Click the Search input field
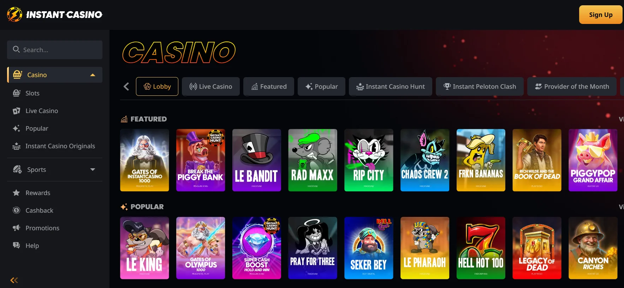The image size is (624, 288). (55, 50)
